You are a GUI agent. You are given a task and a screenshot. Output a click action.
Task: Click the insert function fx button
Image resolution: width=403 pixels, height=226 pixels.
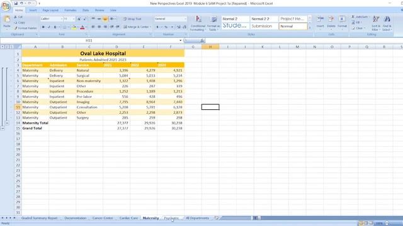(x=202, y=40)
